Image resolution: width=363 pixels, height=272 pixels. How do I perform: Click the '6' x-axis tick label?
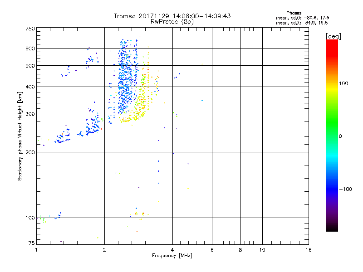coord(212,250)
